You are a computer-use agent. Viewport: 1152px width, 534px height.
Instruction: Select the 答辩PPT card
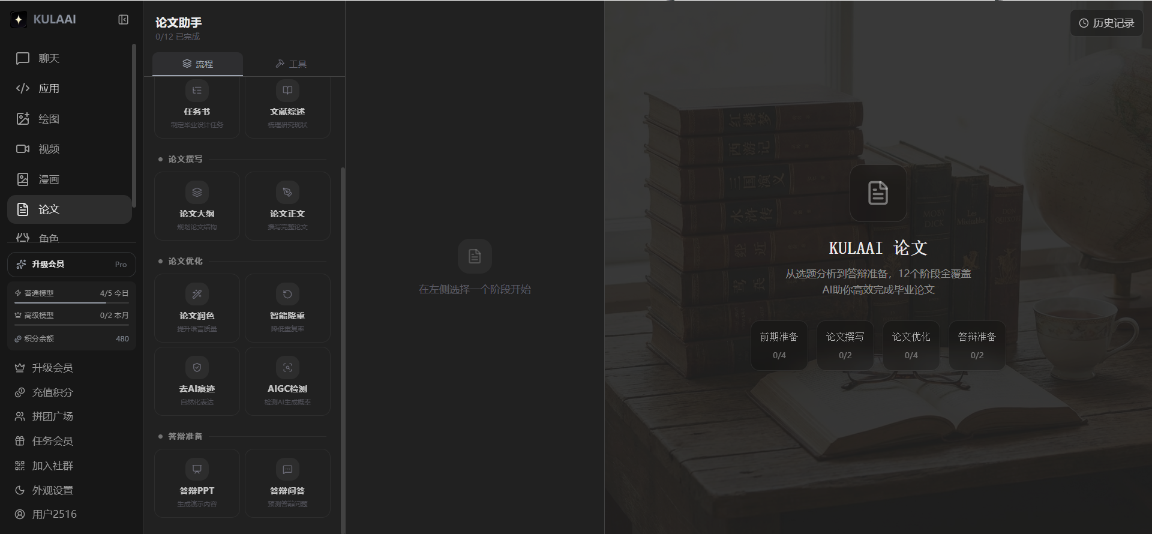(x=197, y=484)
